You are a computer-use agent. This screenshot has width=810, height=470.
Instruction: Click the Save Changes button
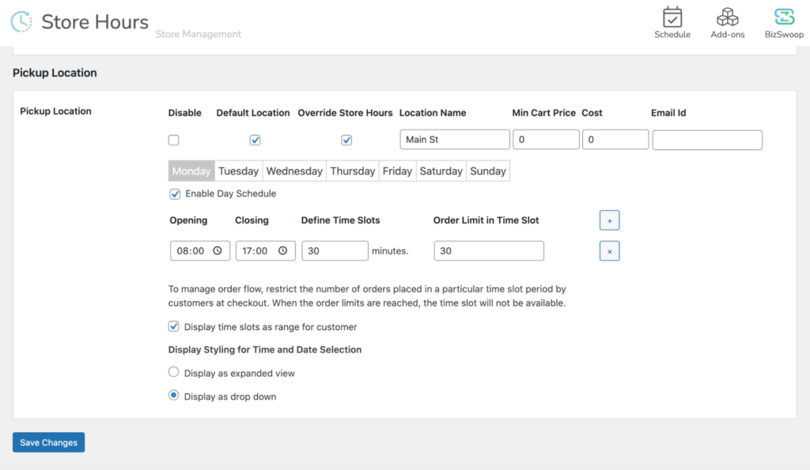pyautogui.click(x=48, y=442)
